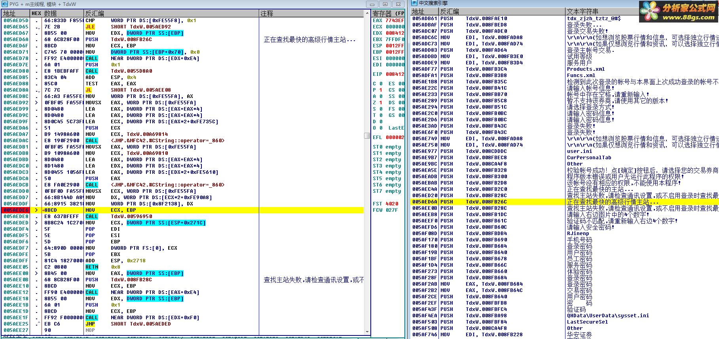This screenshot has width=719, height=339.
Task: Select highlighted search result 005AED6A
Action: pos(565,202)
